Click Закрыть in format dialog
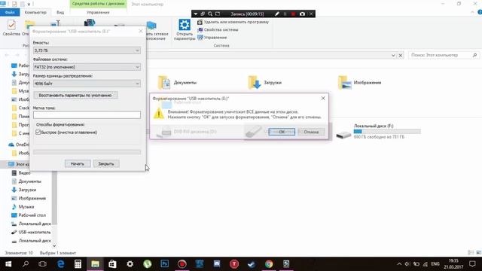The image size is (482, 271). (106, 164)
